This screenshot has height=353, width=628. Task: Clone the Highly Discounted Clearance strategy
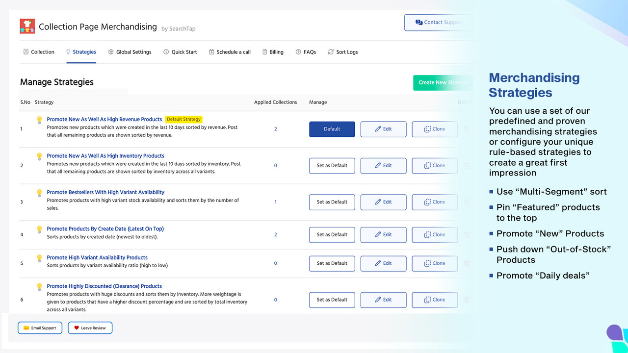435,300
